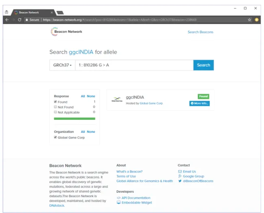This screenshot has width=264, height=213.
Task: Click the Google Group plus icon
Action: point(180,176)
